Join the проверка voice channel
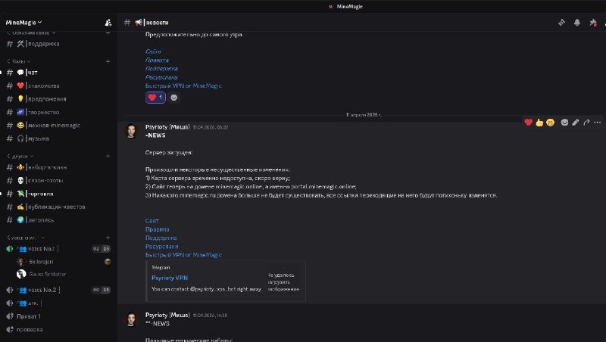 pyautogui.click(x=58, y=329)
